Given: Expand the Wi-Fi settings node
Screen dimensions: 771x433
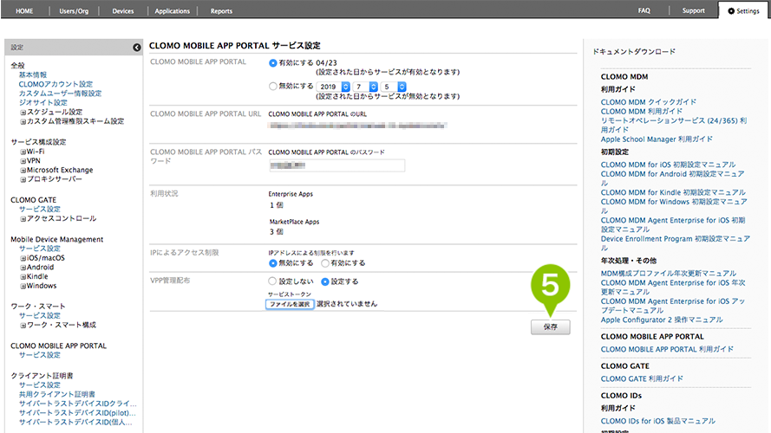Looking at the screenshot, I should click(23, 152).
